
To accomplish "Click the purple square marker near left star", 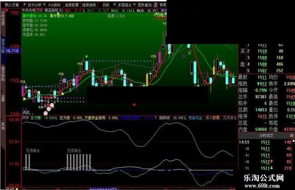I will coord(34,101).
